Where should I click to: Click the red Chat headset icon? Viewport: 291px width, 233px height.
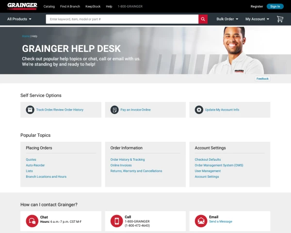point(32,221)
